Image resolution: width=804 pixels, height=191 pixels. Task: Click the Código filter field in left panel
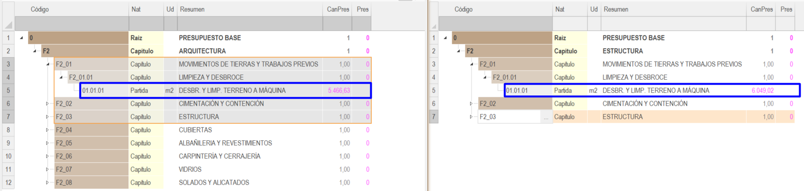[x=72, y=23]
